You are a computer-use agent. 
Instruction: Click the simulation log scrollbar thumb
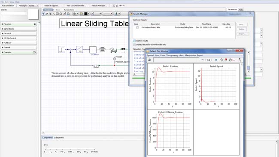(x=249, y=68)
